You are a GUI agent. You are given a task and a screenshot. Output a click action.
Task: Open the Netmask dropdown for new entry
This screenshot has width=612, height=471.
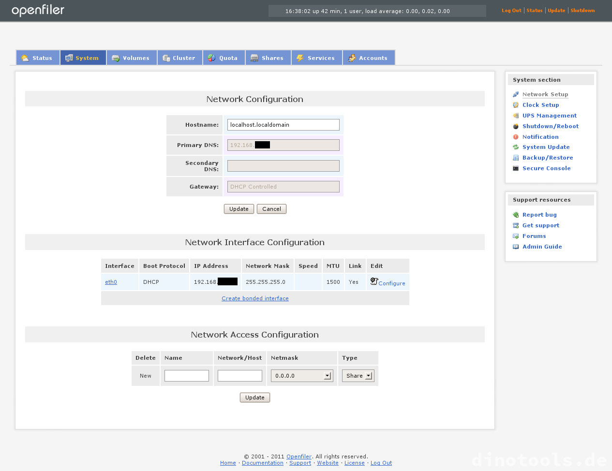click(302, 376)
